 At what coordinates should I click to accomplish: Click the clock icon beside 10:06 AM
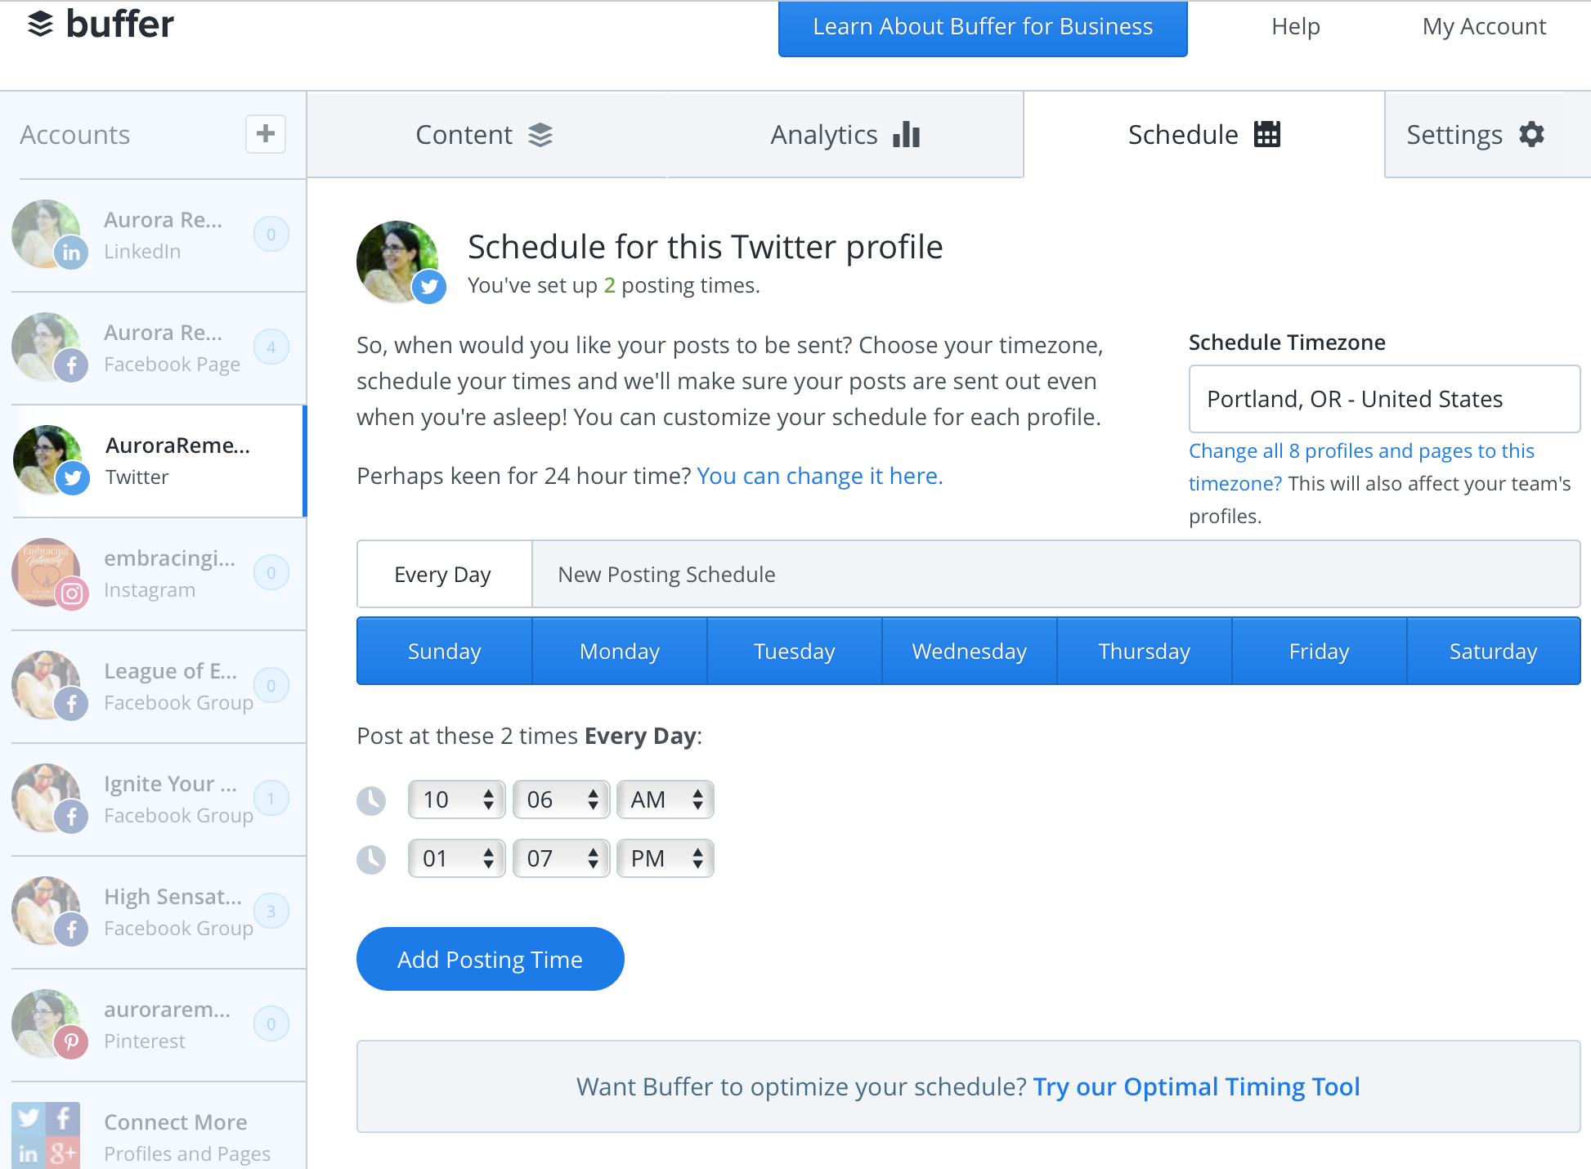point(371,800)
